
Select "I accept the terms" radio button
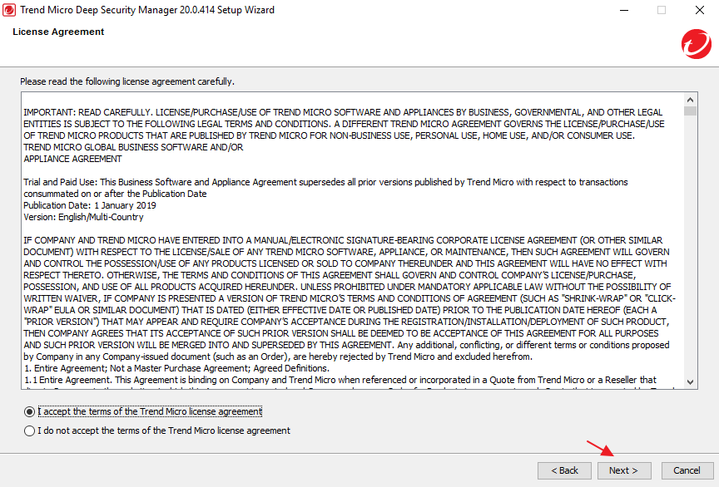[x=30, y=411]
